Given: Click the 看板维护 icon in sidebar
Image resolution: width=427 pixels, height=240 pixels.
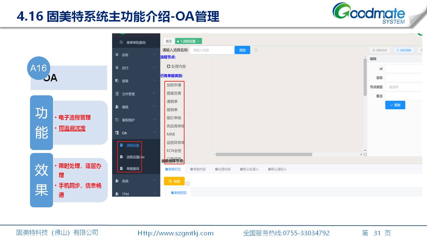Looking at the screenshot, I should tap(117, 120).
